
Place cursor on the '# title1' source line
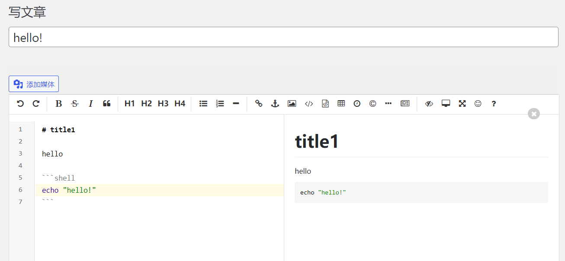pyautogui.click(x=58, y=130)
